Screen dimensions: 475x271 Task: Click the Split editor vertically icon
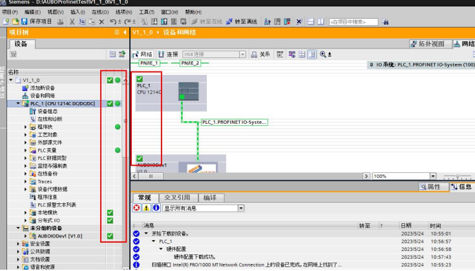tap(321, 21)
